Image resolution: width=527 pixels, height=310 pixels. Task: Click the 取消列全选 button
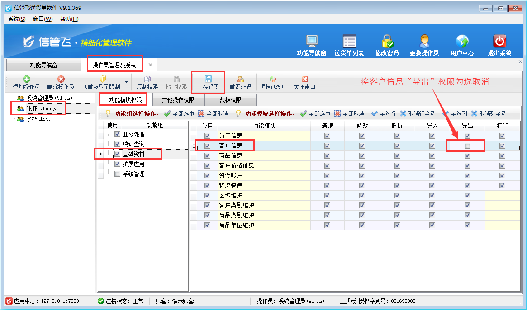click(x=489, y=113)
